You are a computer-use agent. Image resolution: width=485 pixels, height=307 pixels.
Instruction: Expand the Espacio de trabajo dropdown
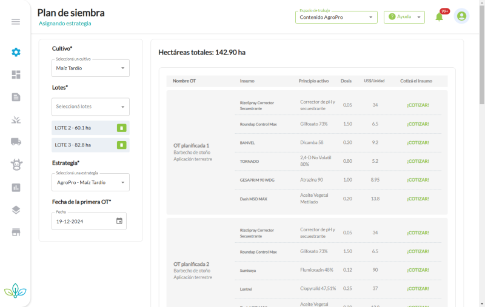pyautogui.click(x=336, y=18)
